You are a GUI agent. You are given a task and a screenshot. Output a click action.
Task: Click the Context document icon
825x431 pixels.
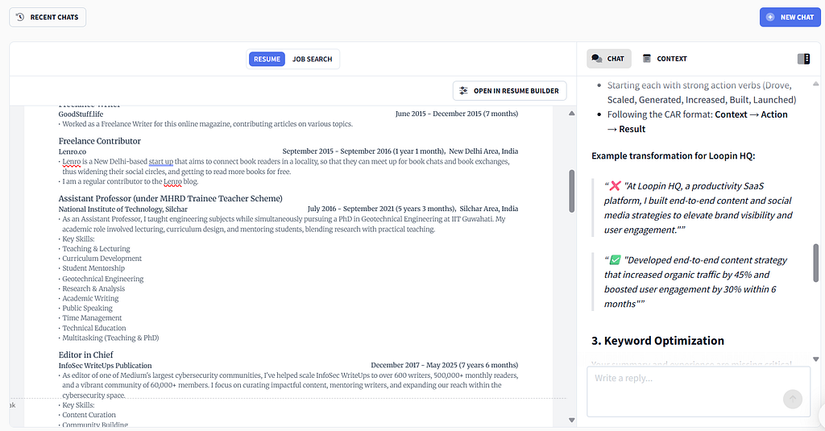[647, 59]
